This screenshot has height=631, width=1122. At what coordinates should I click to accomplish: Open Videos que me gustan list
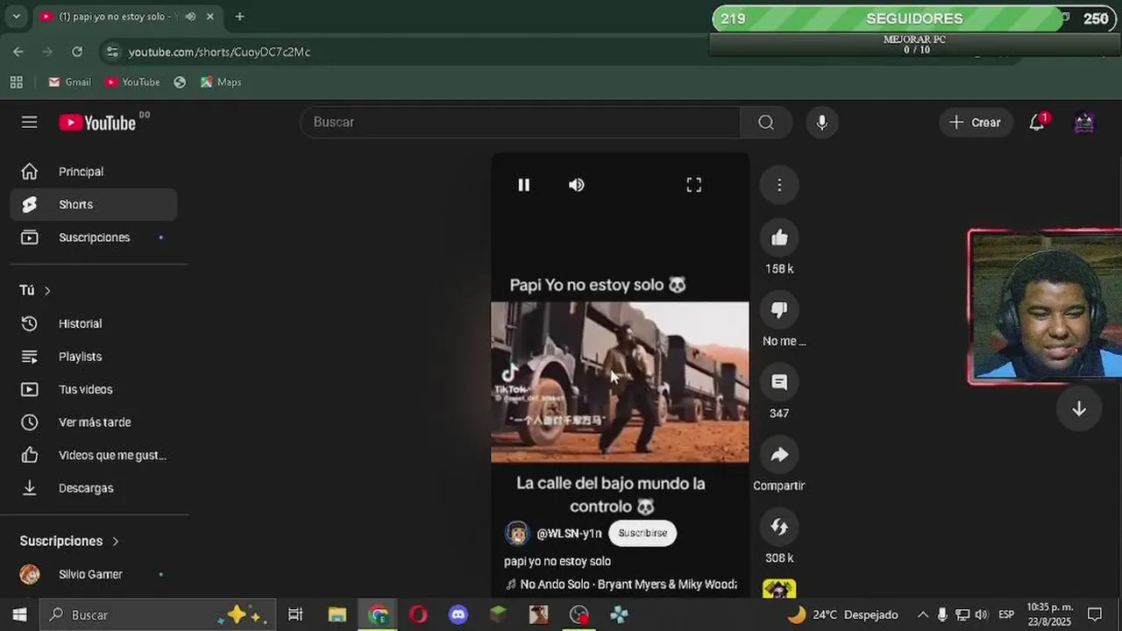pos(94,455)
